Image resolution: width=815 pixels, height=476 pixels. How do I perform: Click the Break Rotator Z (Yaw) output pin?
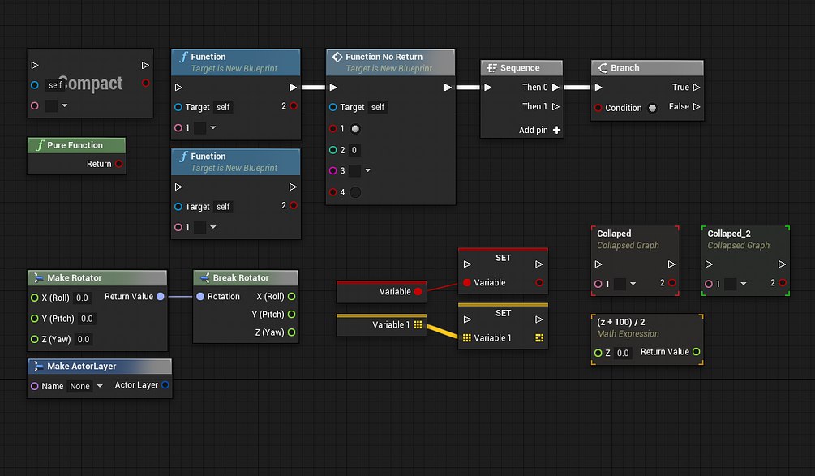coord(292,332)
